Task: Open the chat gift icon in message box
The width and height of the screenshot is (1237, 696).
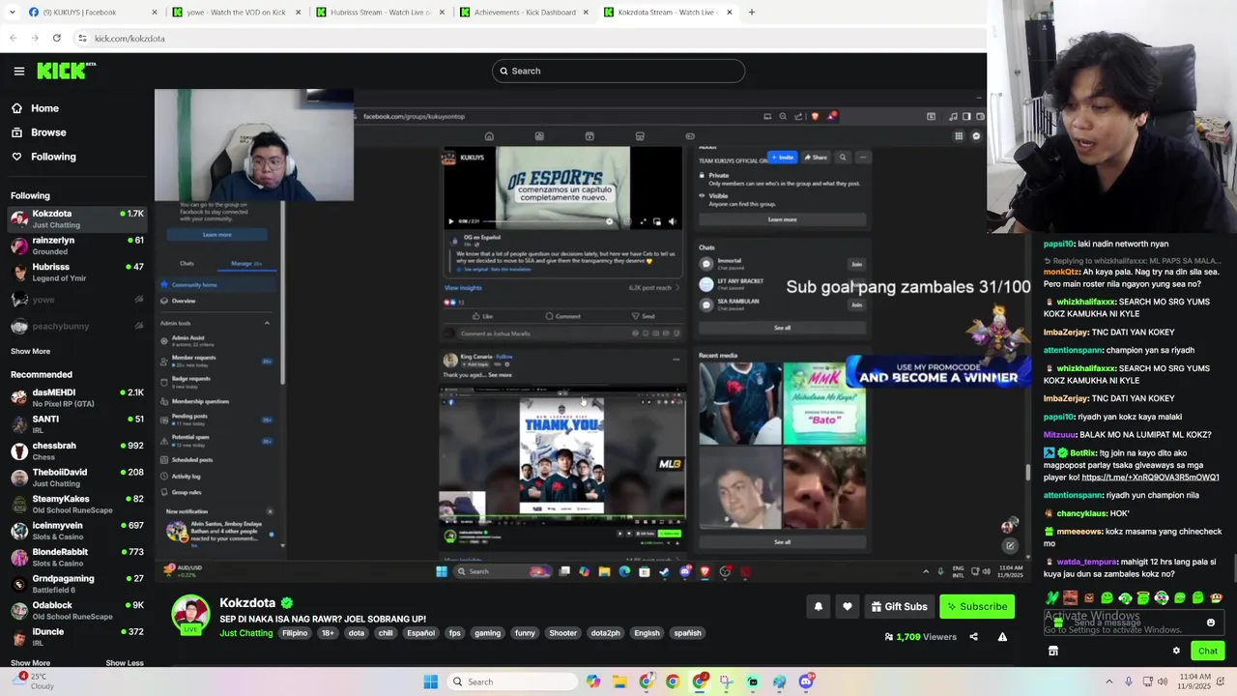Action: [x=1058, y=623]
